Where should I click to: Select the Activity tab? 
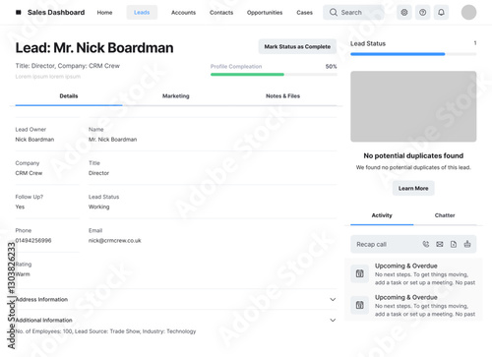(x=382, y=215)
